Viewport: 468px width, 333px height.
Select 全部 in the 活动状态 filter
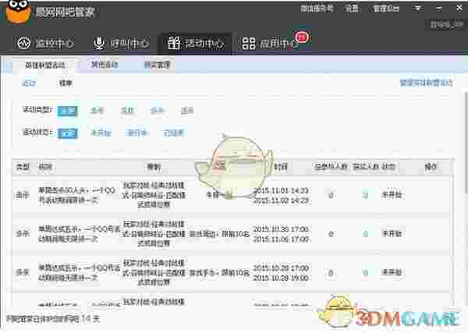[68, 133]
